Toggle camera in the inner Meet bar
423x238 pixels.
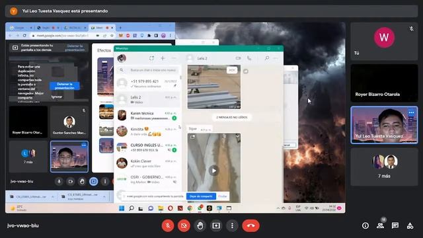[x=71, y=182]
